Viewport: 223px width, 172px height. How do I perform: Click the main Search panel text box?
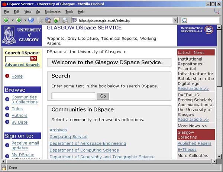(73, 96)
